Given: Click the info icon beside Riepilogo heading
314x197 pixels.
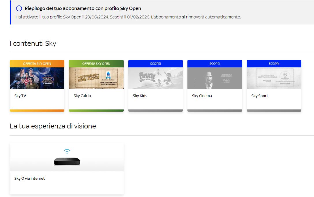Looking at the screenshot, I should tap(19, 8).
